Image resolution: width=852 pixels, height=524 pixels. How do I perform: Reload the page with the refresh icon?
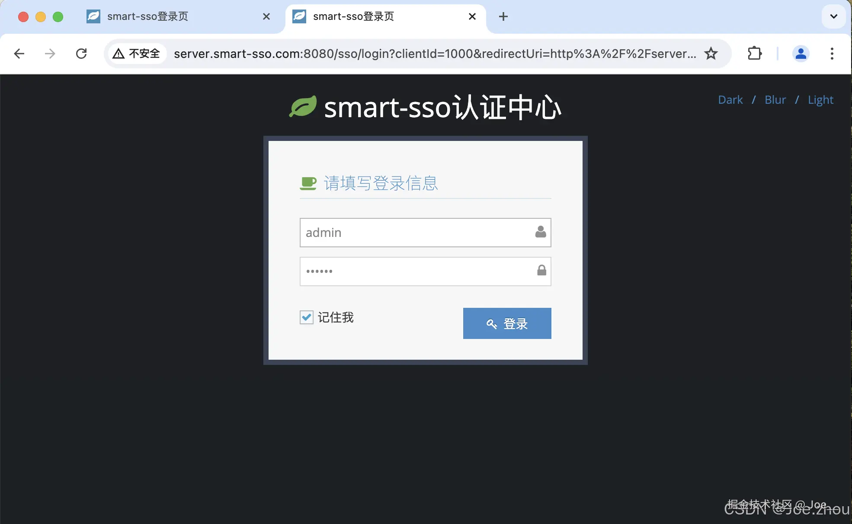point(81,54)
